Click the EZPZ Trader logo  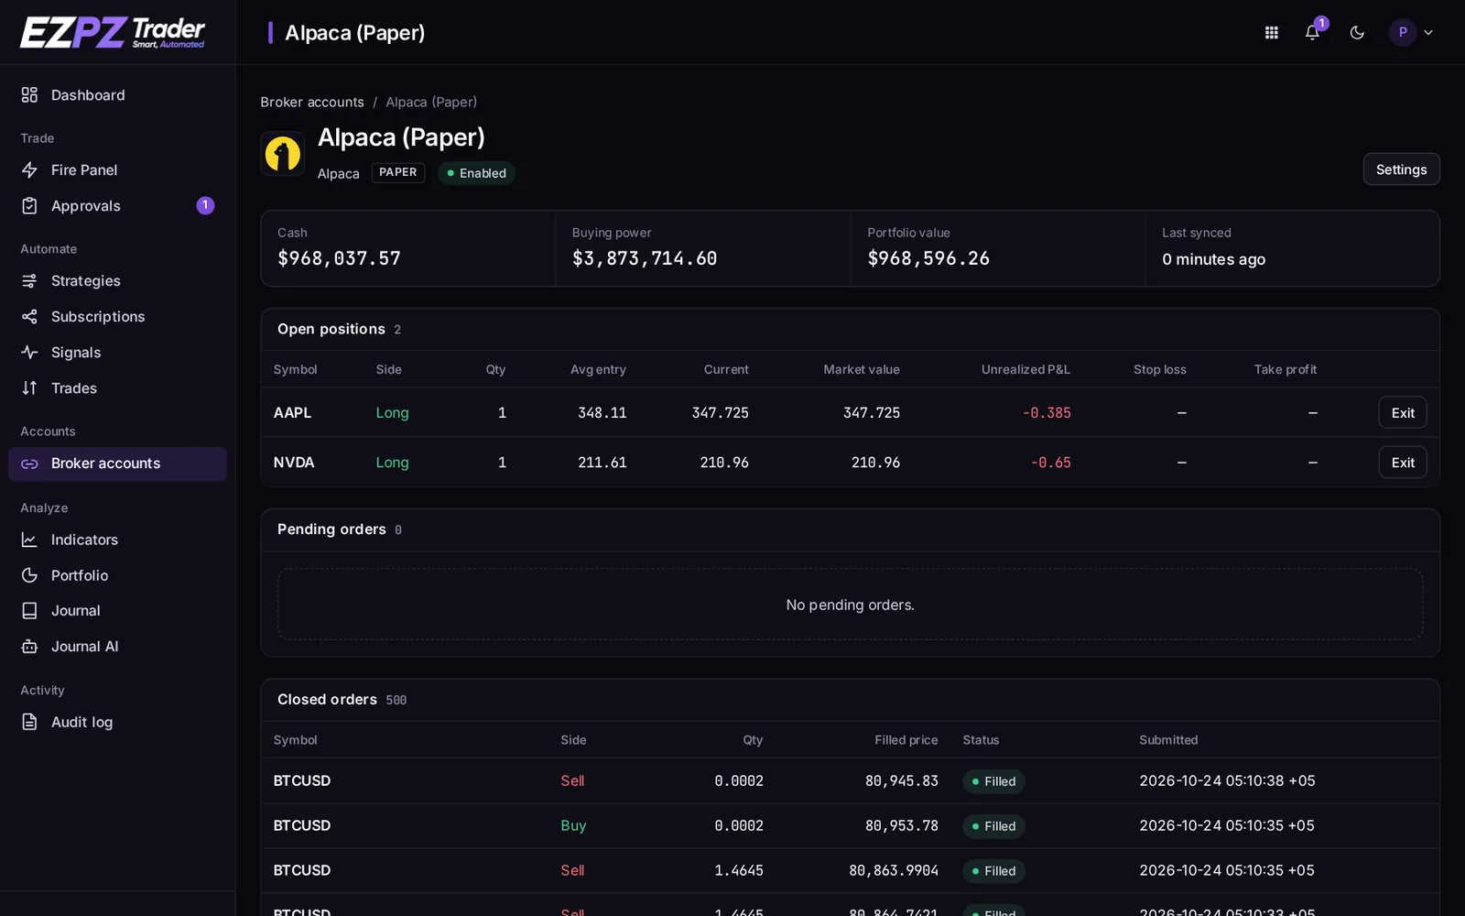[x=113, y=32]
